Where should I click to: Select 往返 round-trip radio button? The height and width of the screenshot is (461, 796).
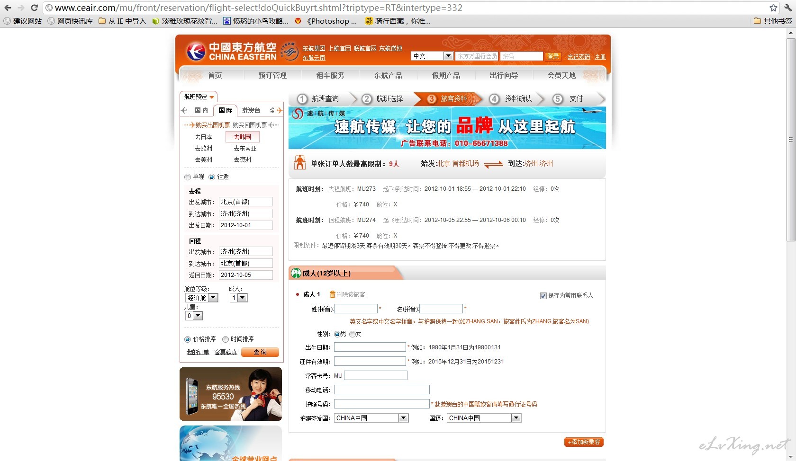pyautogui.click(x=212, y=177)
